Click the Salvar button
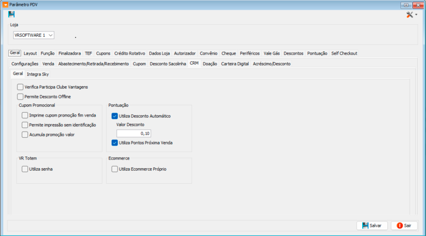The width and height of the screenshot is (426, 236). (372, 226)
